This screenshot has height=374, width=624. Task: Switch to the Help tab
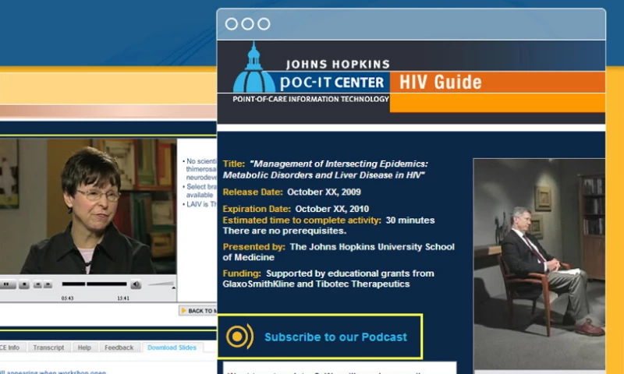click(x=84, y=348)
